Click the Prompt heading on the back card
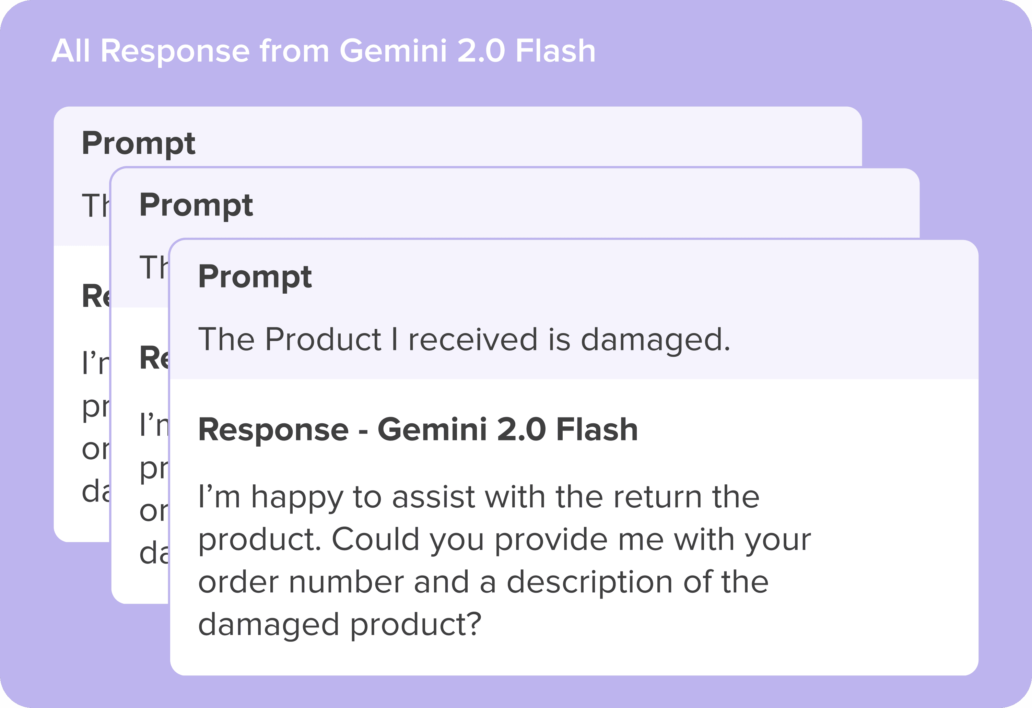This screenshot has width=1032, height=708. 139,144
